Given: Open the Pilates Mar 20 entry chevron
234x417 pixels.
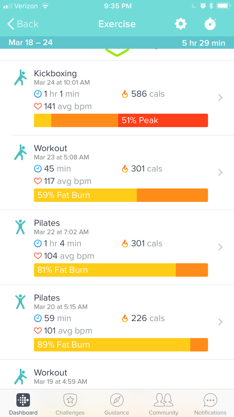Looking at the screenshot, I should pyautogui.click(x=220, y=322).
